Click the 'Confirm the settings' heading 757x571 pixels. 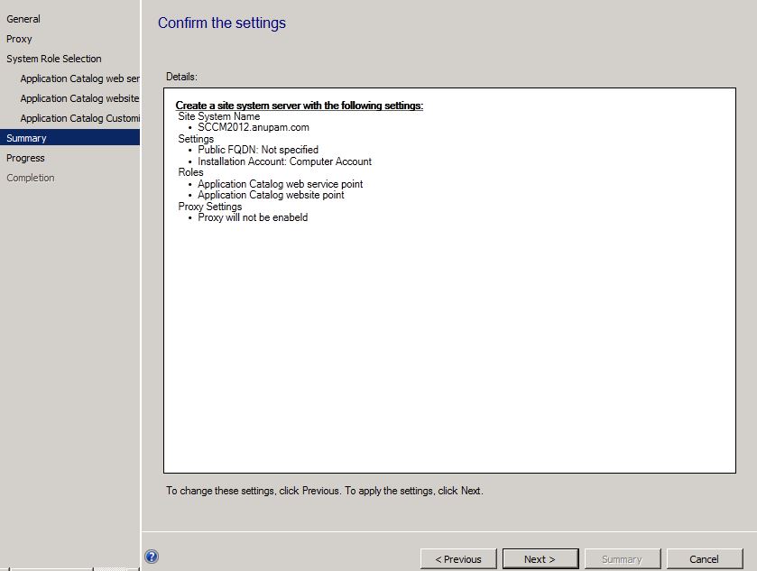pos(222,23)
